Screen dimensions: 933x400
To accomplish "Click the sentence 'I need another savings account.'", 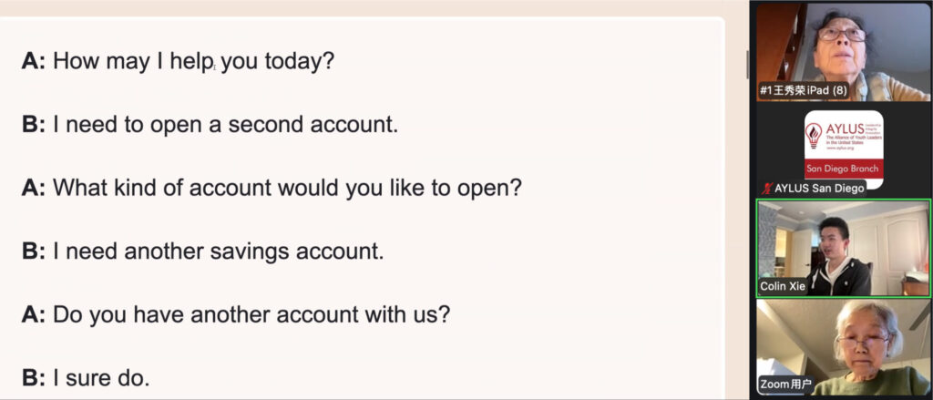I will coord(218,251).
